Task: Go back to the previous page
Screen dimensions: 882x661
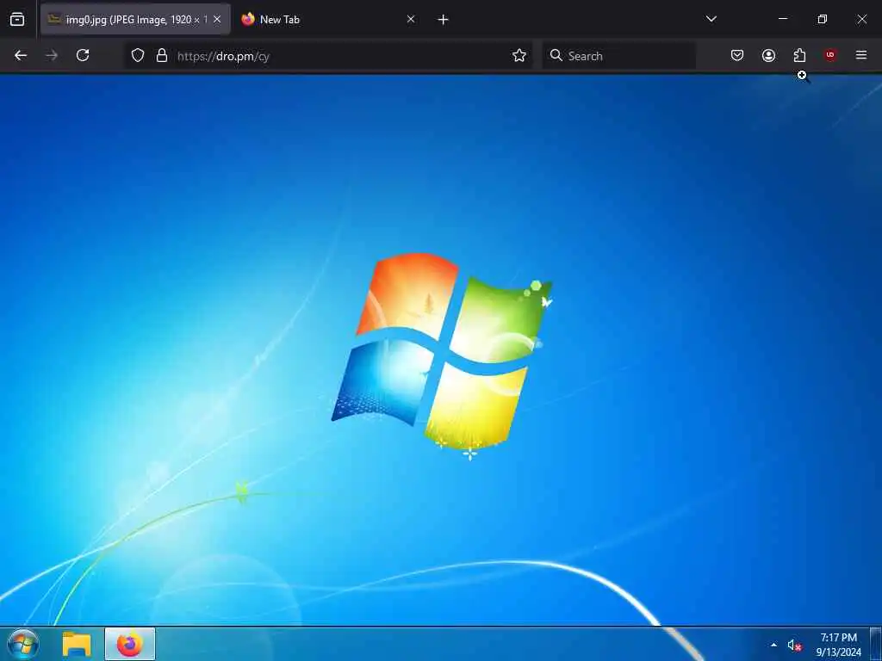Action: (x=21, y=55)
